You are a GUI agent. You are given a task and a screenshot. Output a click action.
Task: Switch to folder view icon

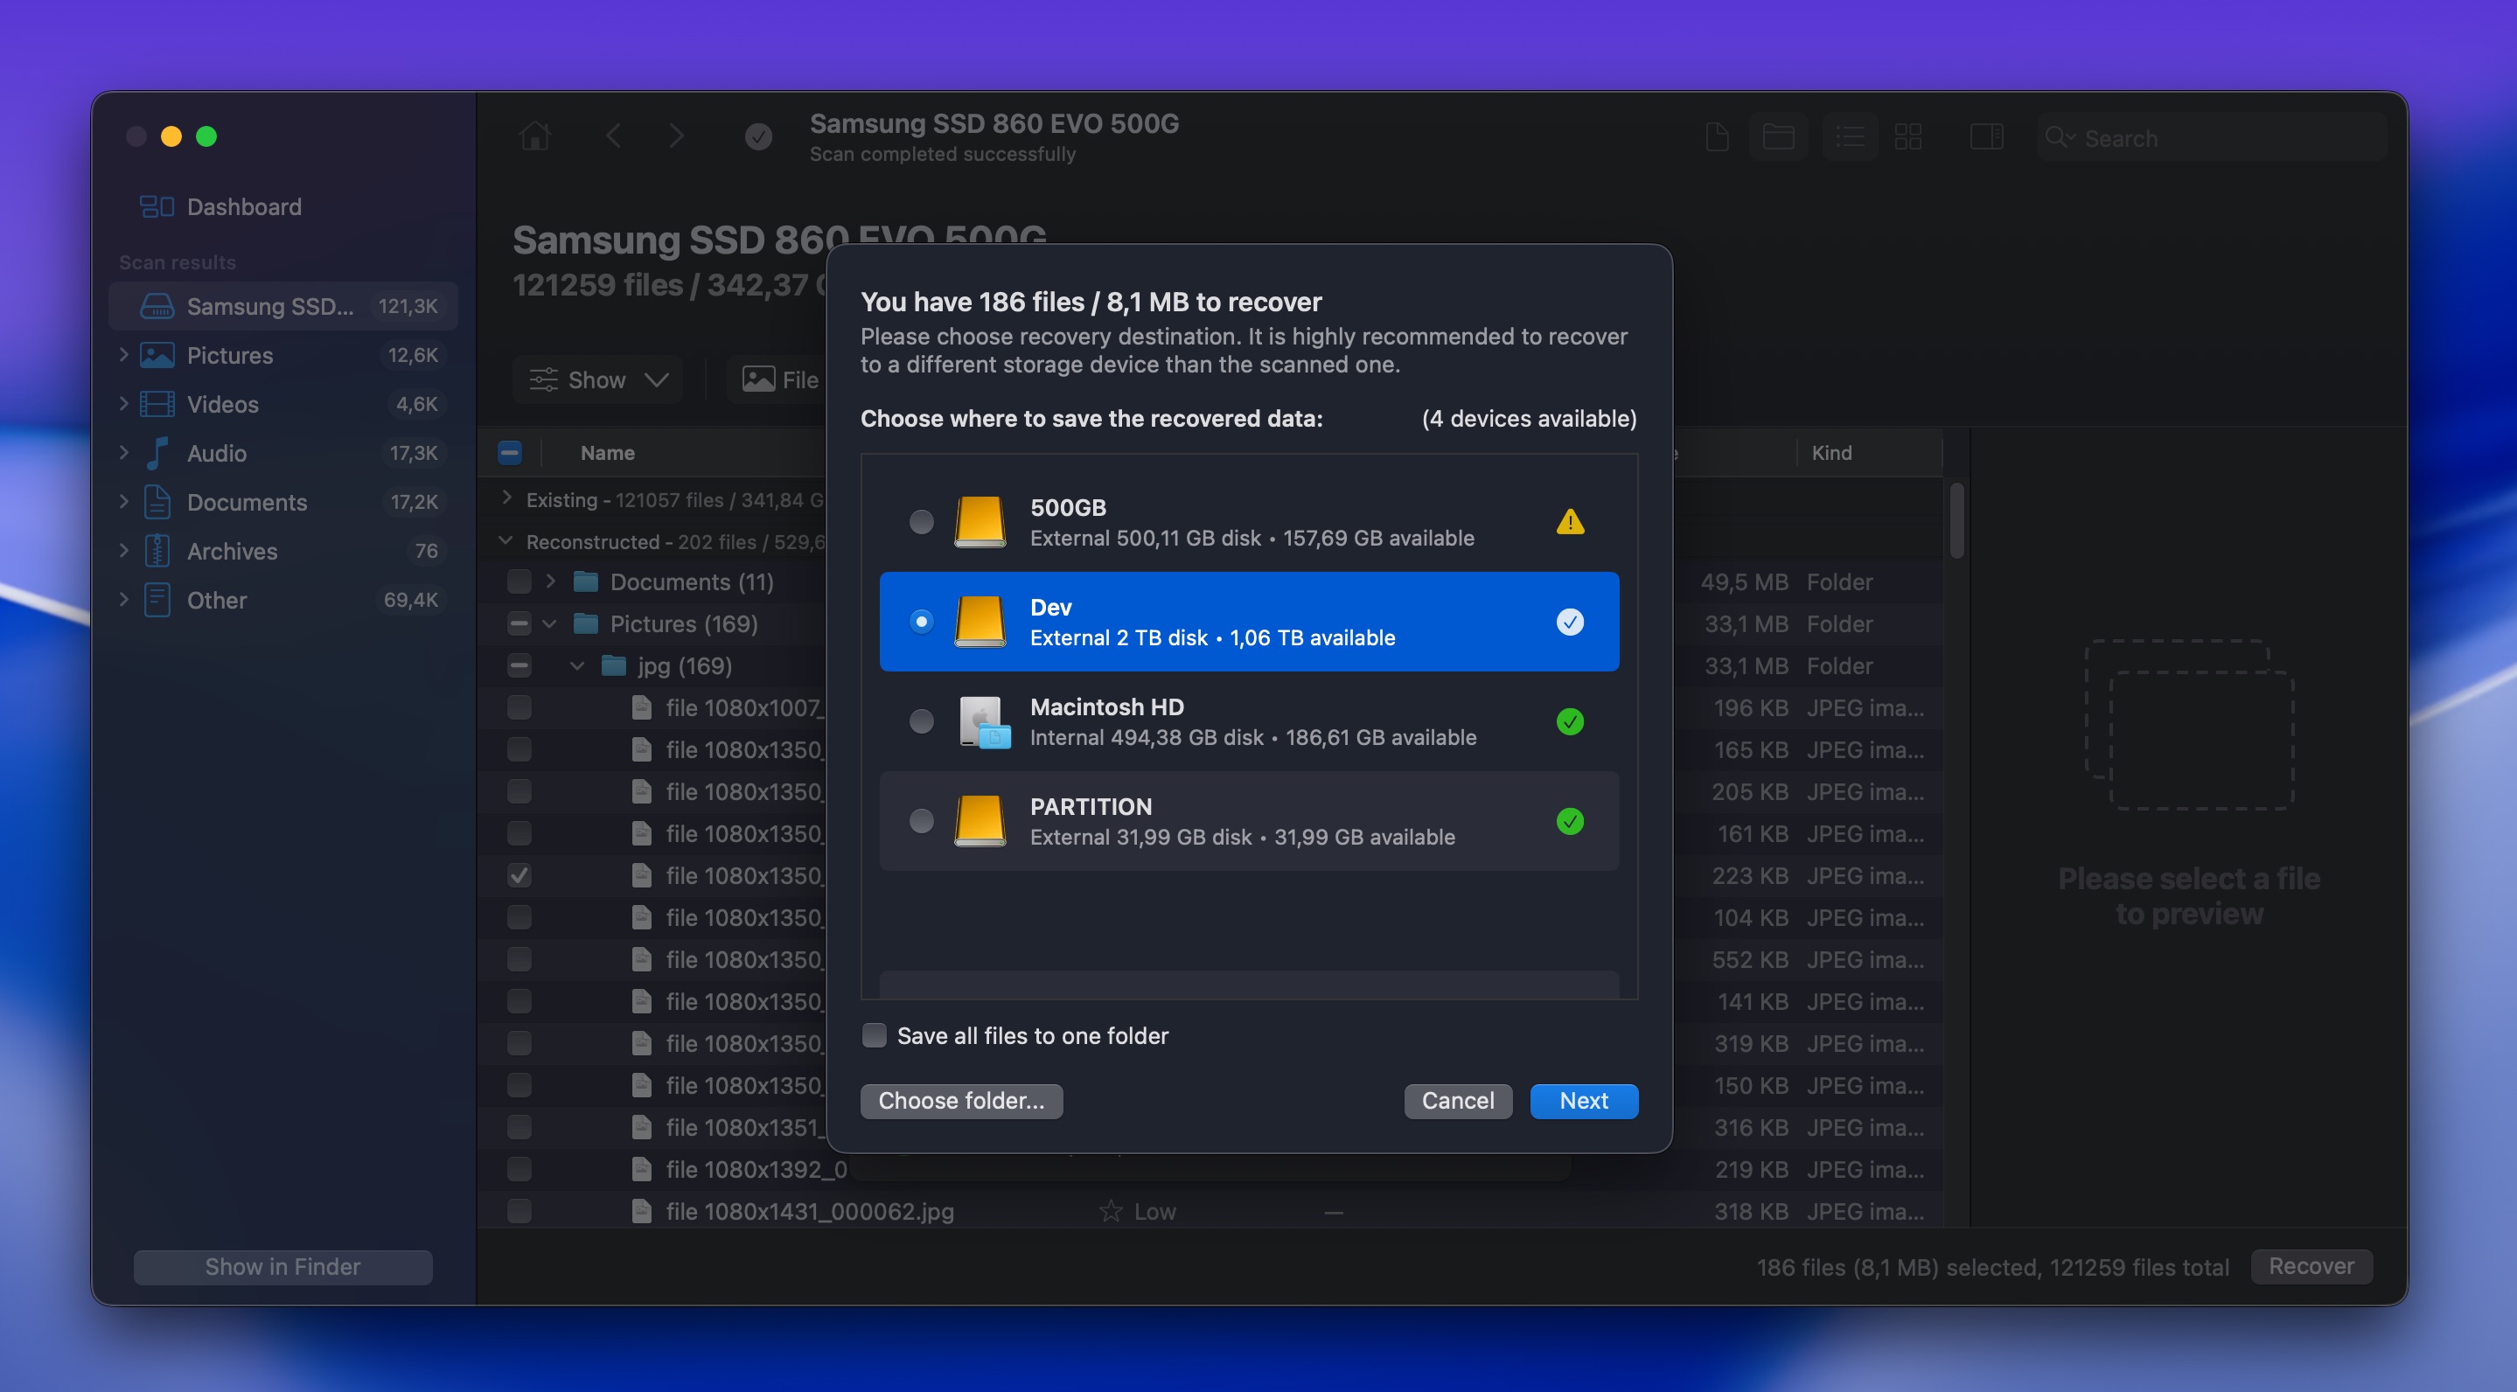[1777, 136]
